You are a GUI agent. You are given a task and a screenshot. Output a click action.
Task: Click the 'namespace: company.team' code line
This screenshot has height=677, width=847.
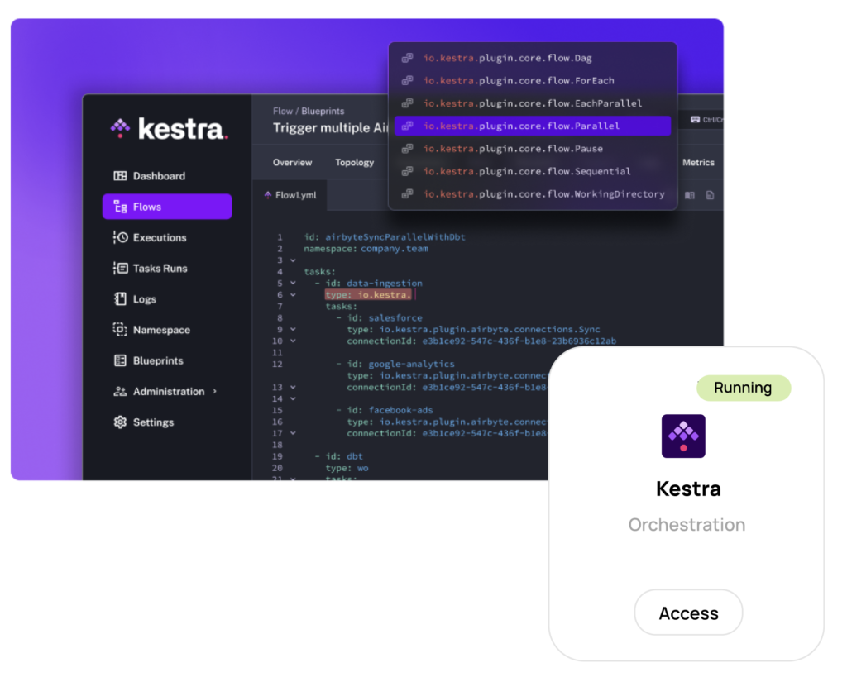coord(366,248)
